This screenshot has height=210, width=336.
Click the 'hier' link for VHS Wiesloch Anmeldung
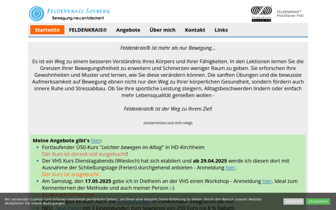click(x=230, y=167)
